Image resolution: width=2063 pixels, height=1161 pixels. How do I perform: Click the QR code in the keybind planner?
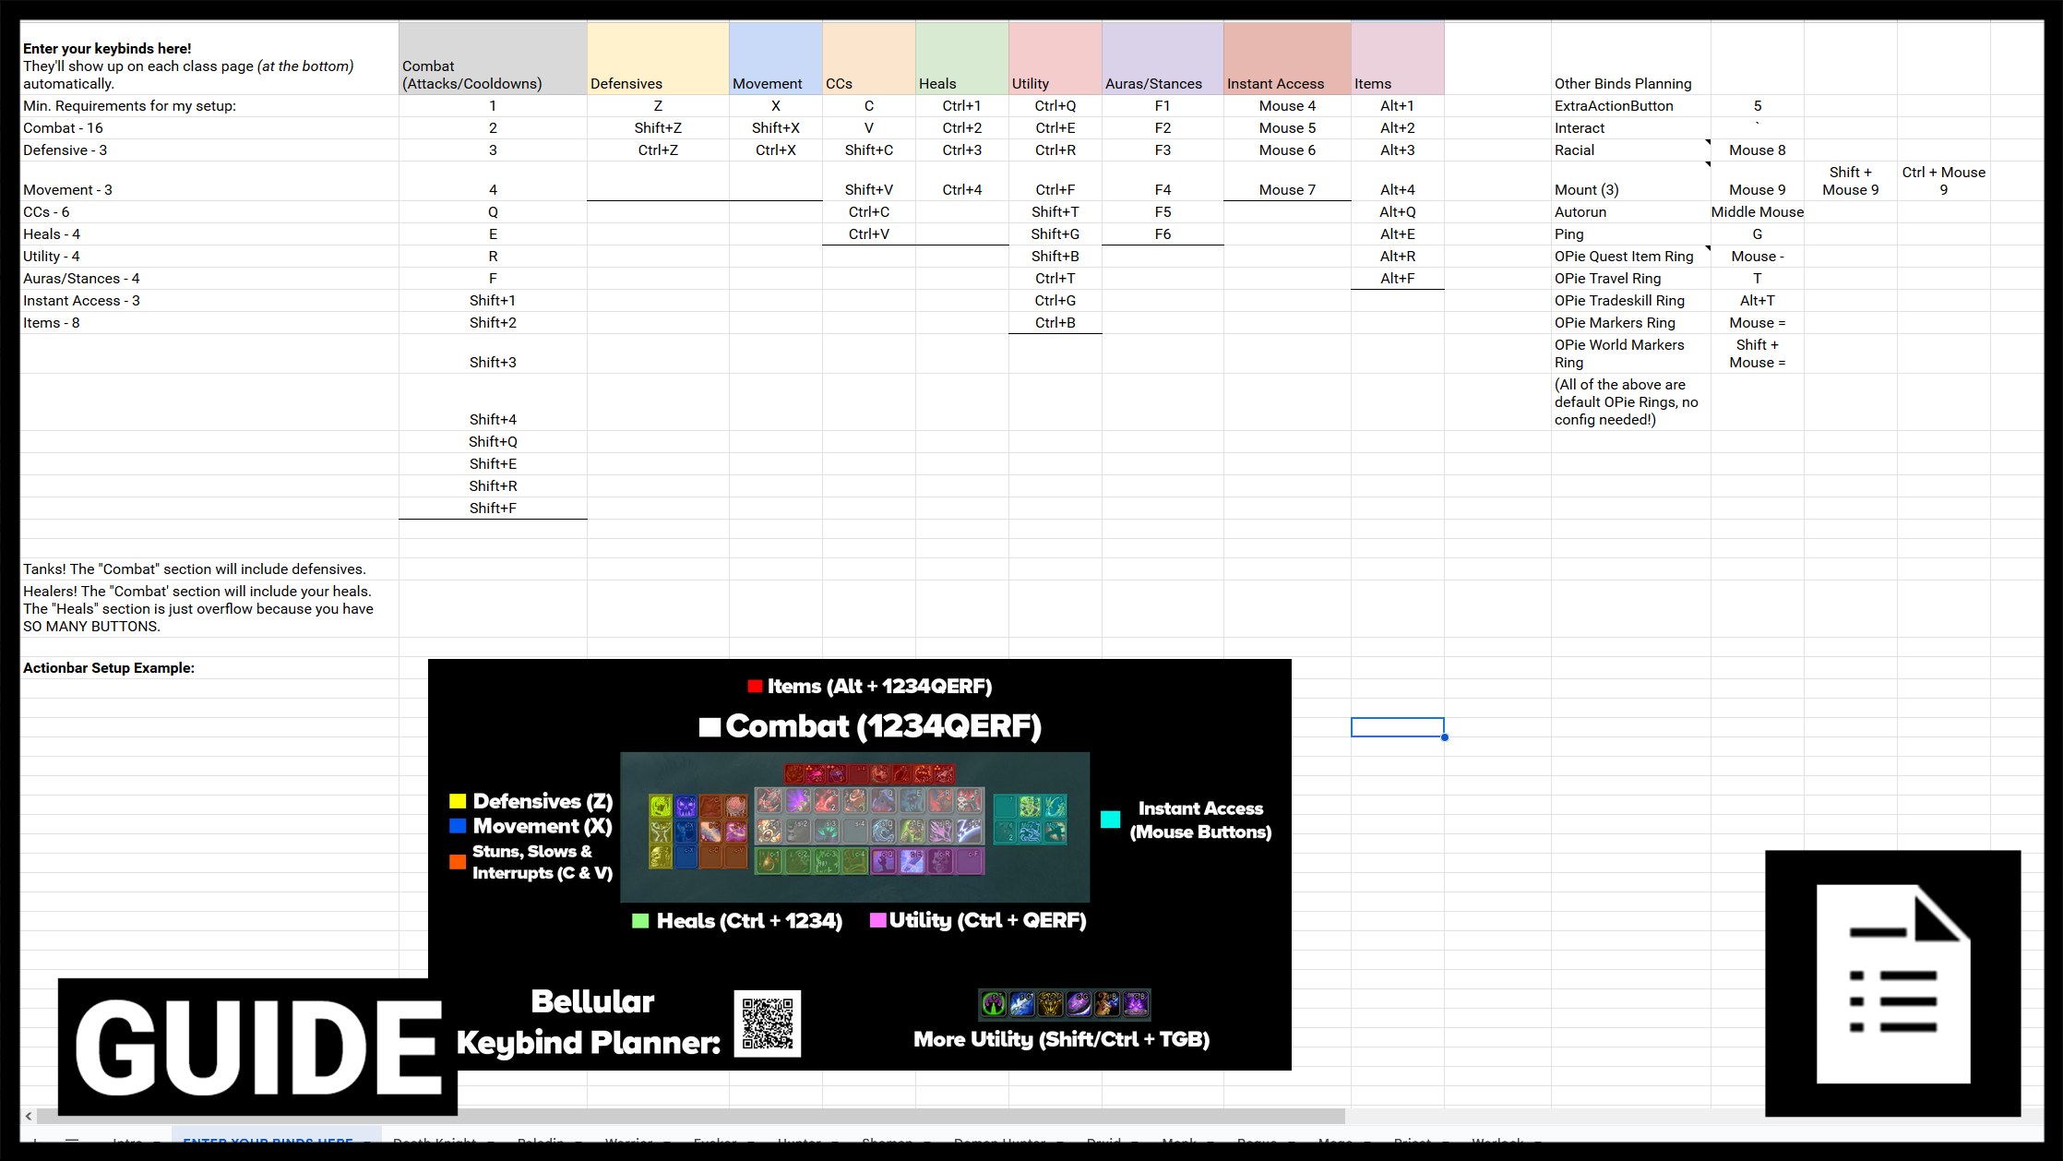coord(767,1023)
